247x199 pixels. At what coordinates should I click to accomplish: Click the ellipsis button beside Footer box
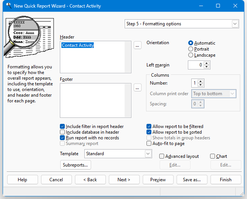[x=137, y=88]
